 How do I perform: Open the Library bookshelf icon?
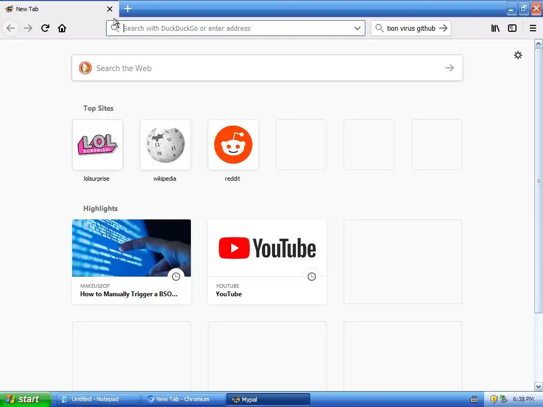(x=495, y=28)
